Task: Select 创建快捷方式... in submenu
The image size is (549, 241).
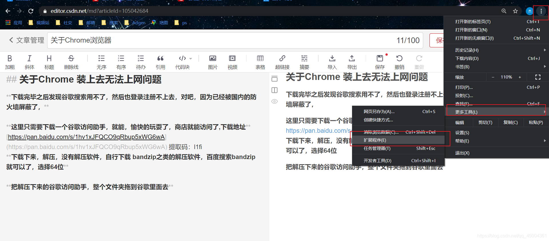Action: click(x=398, y=120)
